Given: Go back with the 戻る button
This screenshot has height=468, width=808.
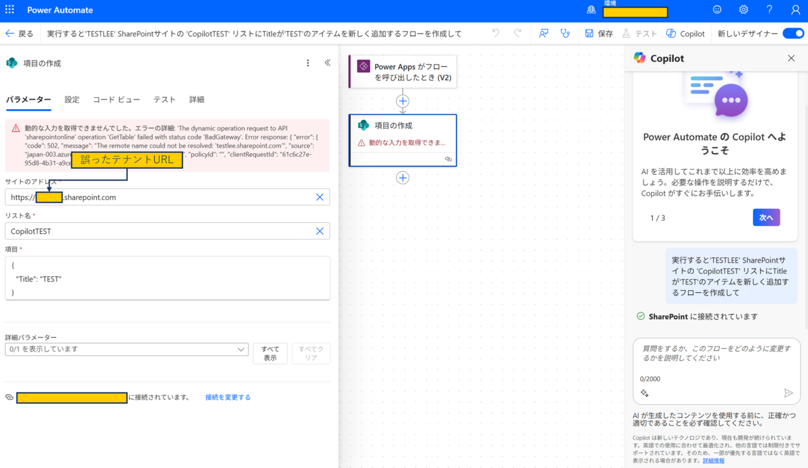Looking at the screenshot, I should (x=20, y=34).
